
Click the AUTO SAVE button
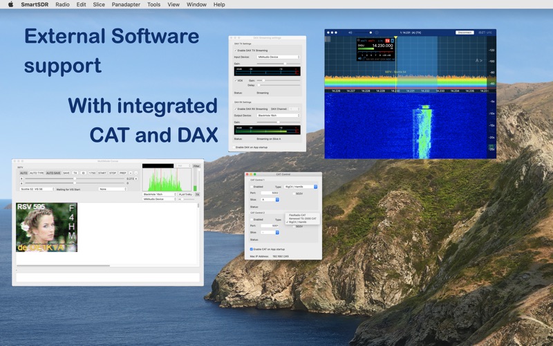pyautogui.click(x=53, y=173)
